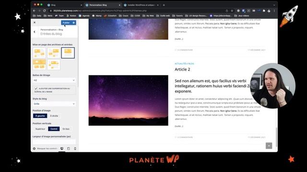The image size is (307, 172).
Task: Open the Chrome three-dot menu
Action: tap(274, 11)
